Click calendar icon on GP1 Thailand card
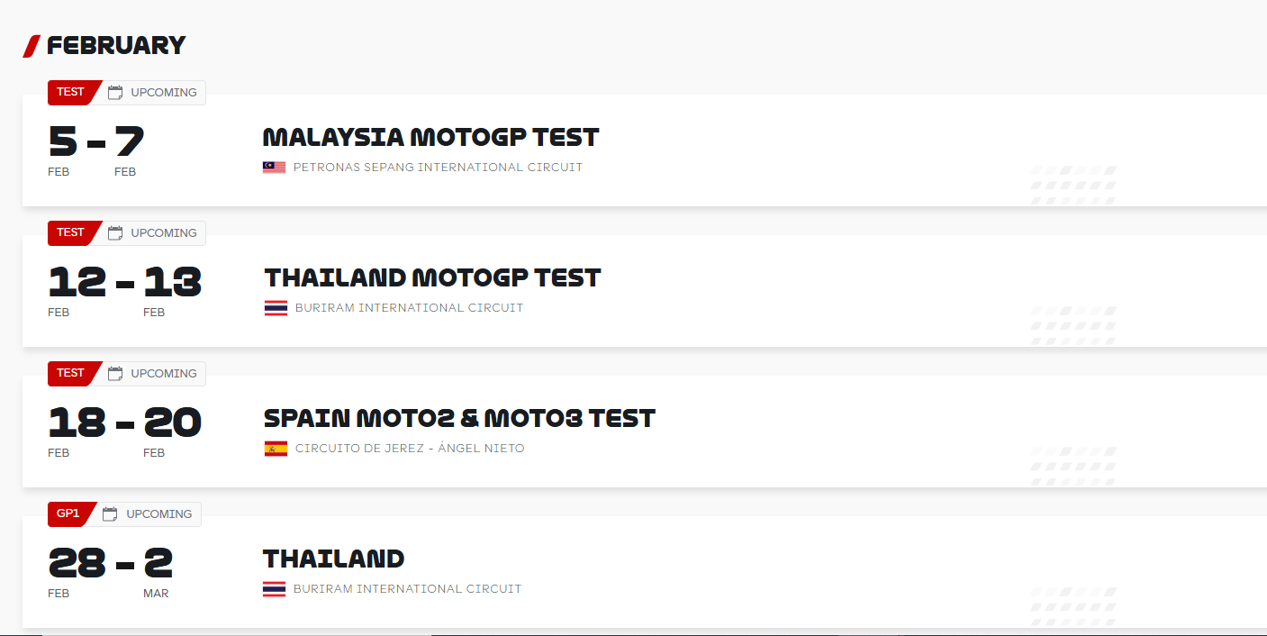This screenshot has height=636, width=1267. [110, 514]
